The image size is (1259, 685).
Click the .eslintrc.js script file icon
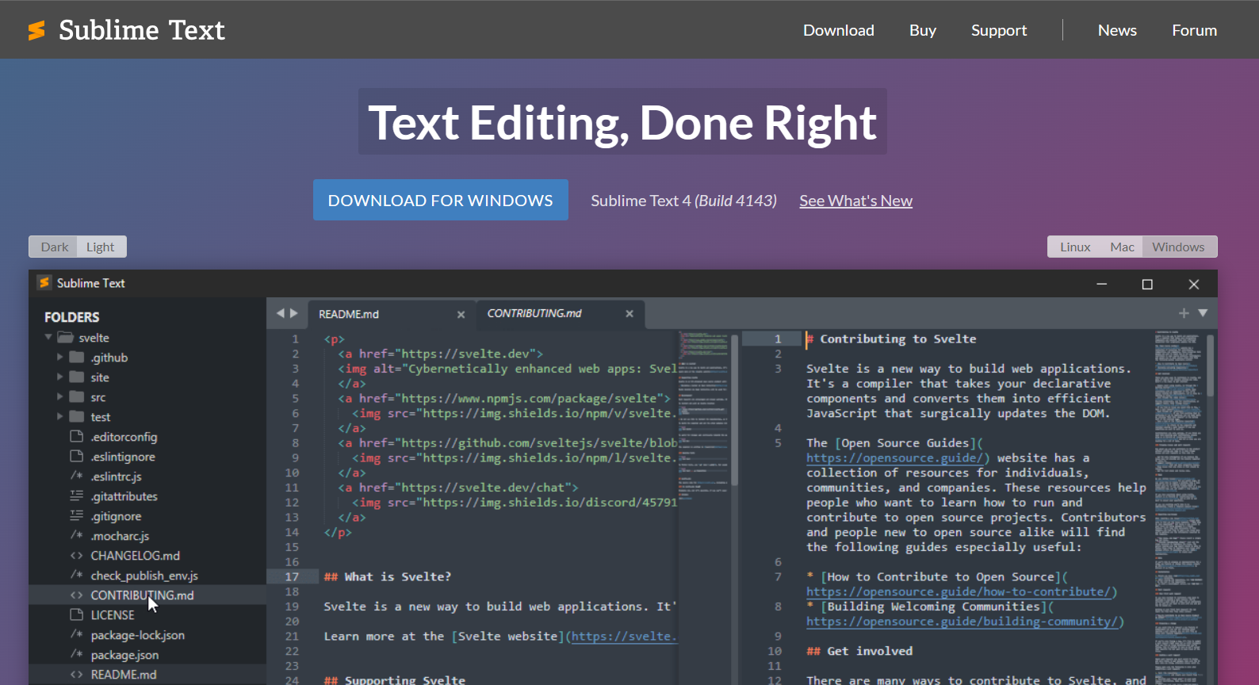pos(77,476)
